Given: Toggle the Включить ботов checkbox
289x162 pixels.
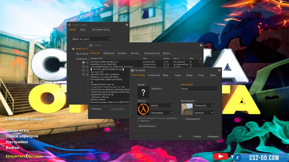Looking at the screenshot, I should [73, 49].
